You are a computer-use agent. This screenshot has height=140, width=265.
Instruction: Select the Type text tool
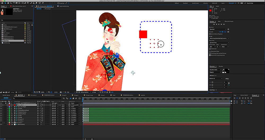pos(28,3)
